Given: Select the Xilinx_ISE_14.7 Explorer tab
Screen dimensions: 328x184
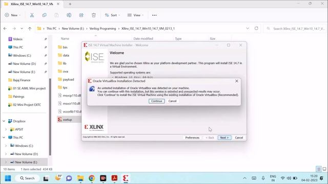Looking at the screenshot, I should point(31,4).
